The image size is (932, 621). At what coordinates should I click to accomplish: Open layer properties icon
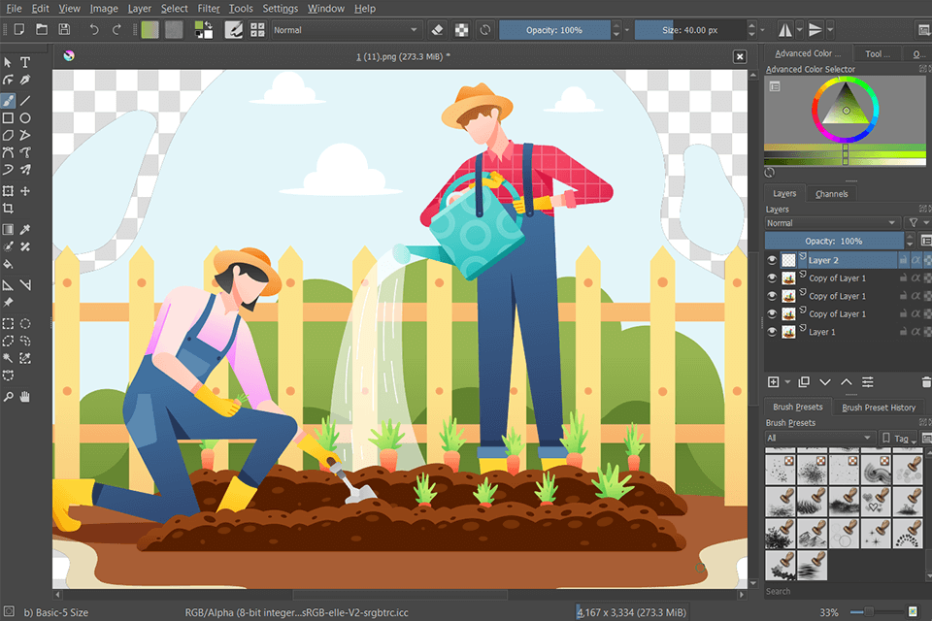coord(868,382)
